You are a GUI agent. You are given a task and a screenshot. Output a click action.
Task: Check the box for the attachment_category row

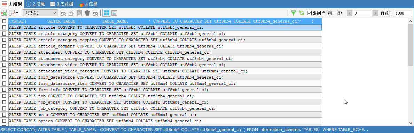pos(4,58)
